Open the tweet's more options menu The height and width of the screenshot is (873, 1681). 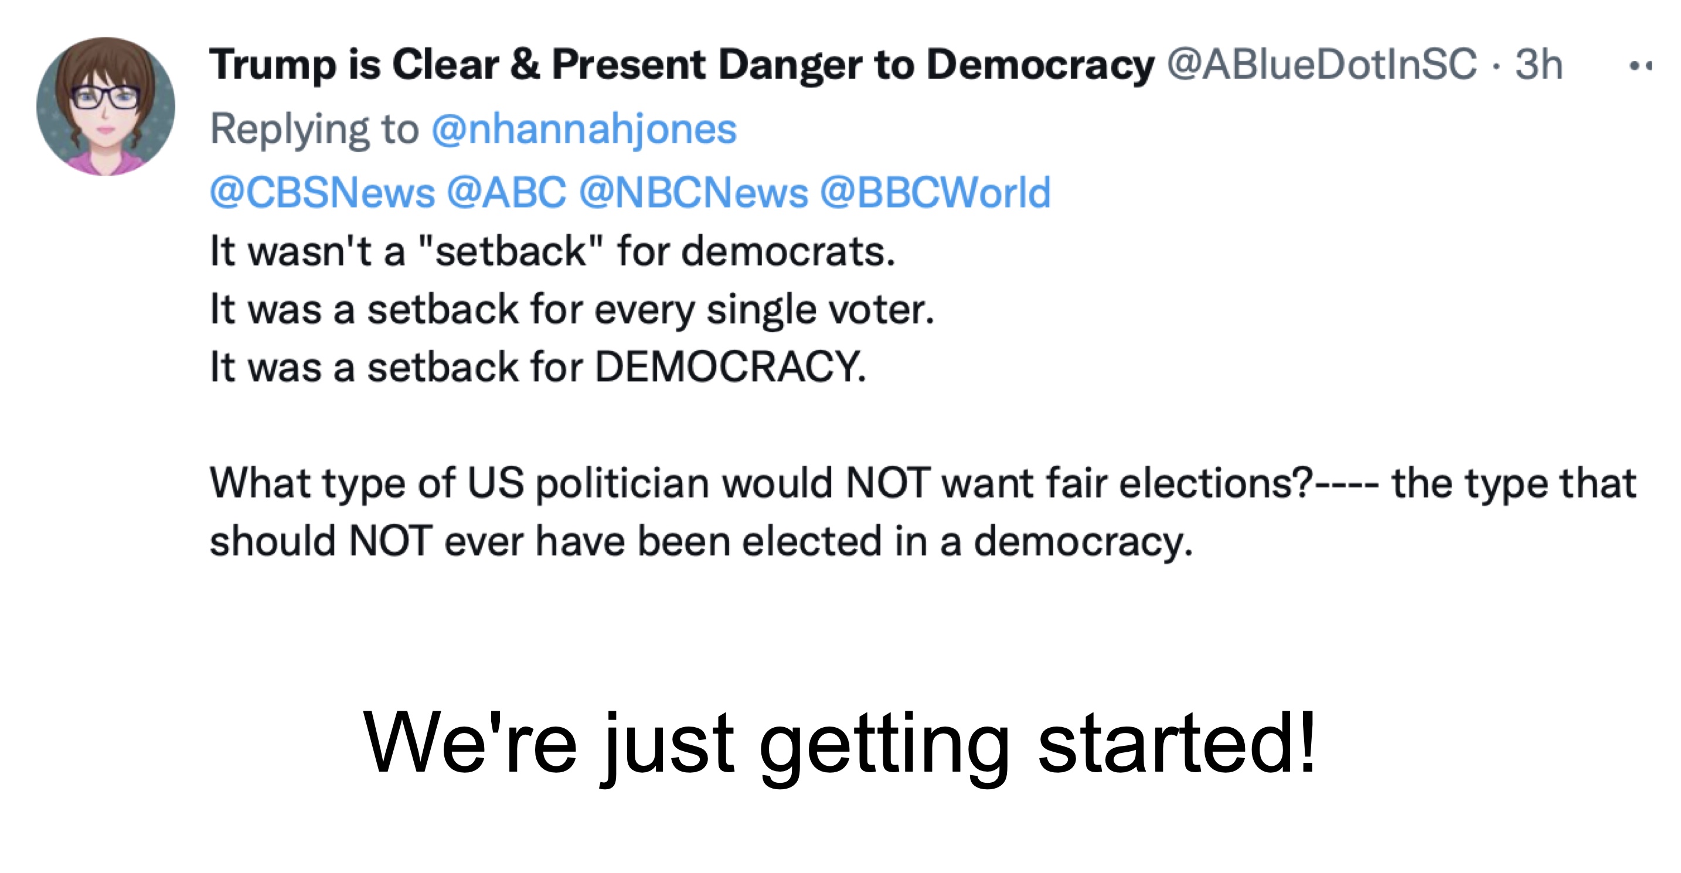(x=1640, y=65)
